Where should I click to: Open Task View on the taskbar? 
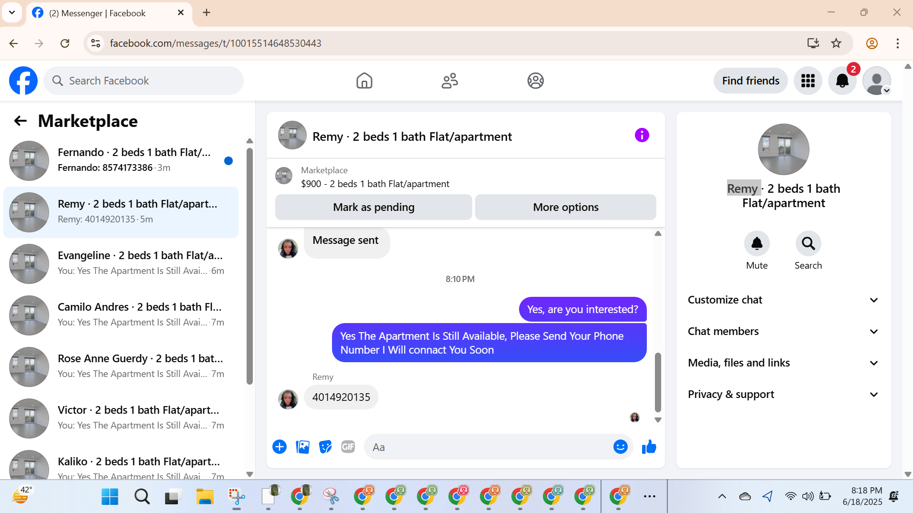click(x=173, y=496)
